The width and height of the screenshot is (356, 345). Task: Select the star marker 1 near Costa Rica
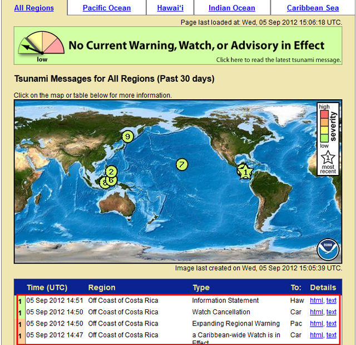pos(245,172)
